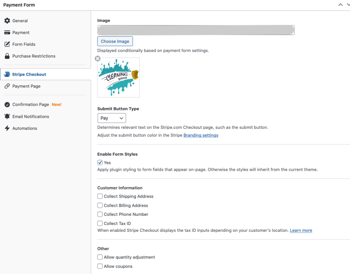This screenshot has height=274, width=350.
Task: Click the General gear icon
Action: pyautogui.click(x=7, y=21)
